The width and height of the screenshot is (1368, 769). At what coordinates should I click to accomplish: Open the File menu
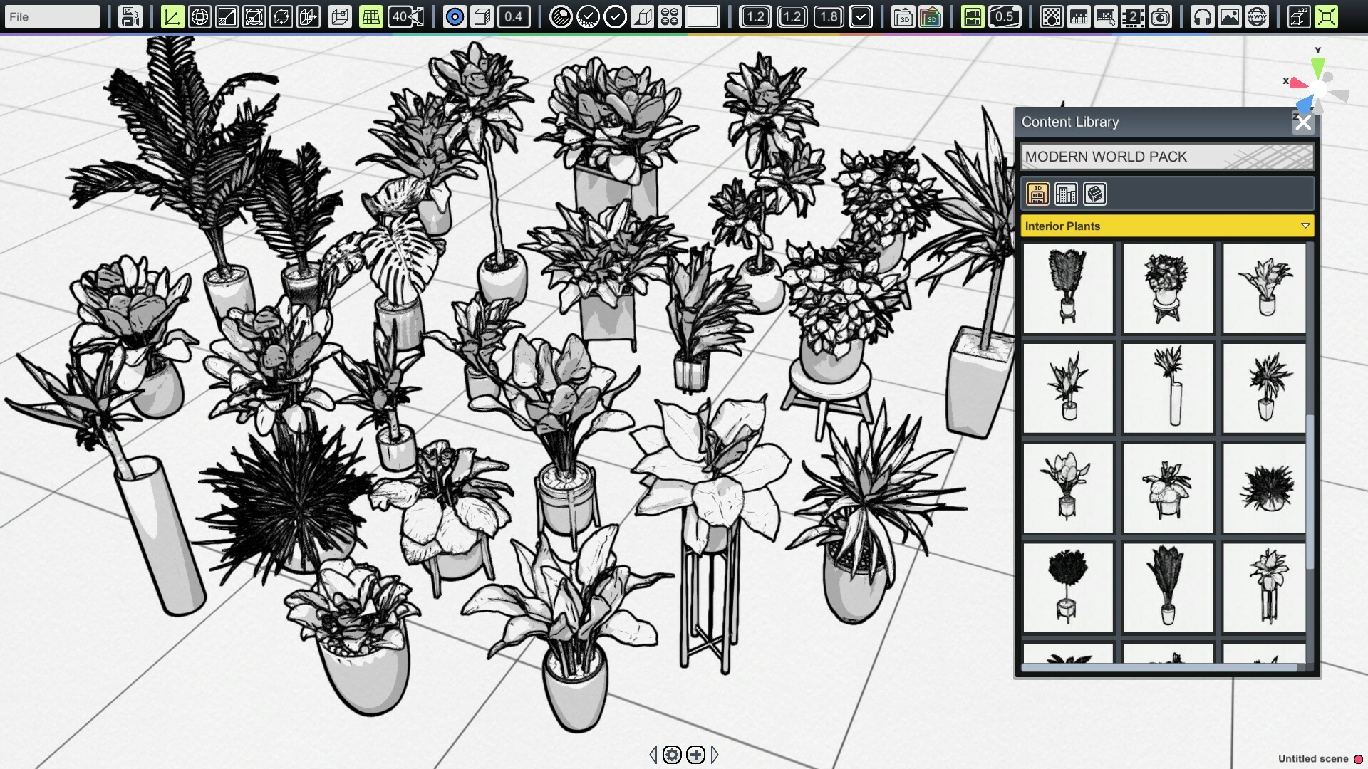coord(51,16)
